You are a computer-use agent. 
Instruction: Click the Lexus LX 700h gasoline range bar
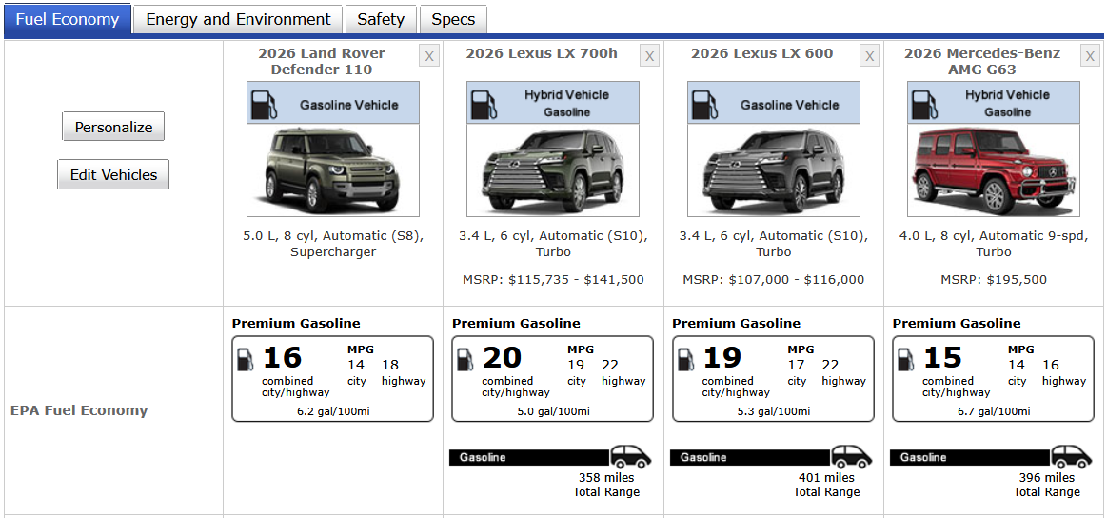point(529,458)
